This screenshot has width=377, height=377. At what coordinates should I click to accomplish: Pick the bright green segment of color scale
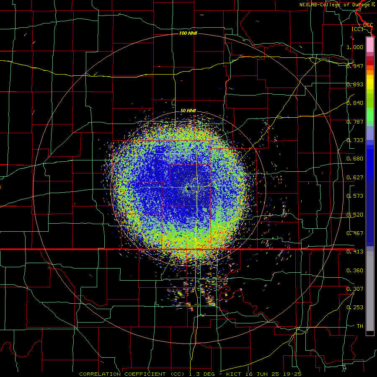pyautogui.click(x=370, y=114)
